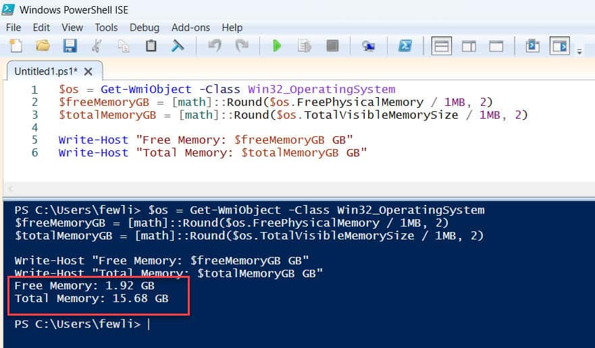Open the Debug menu
Screen dimensions: 595x348
(145, 28)
